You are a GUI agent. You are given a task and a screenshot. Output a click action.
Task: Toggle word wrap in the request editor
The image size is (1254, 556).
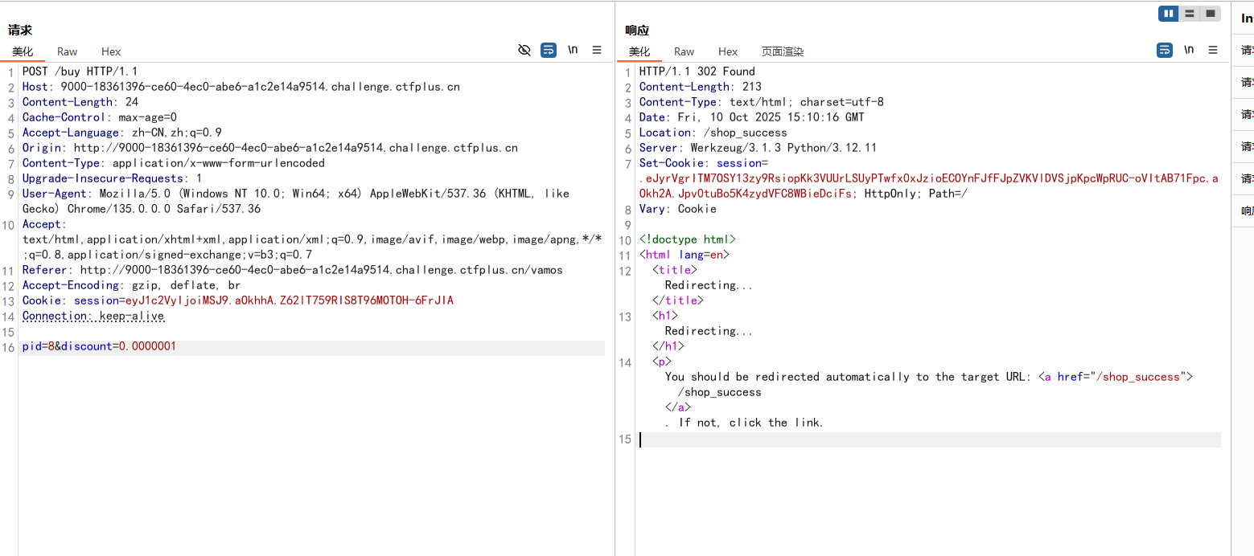[x=549, y=50]
